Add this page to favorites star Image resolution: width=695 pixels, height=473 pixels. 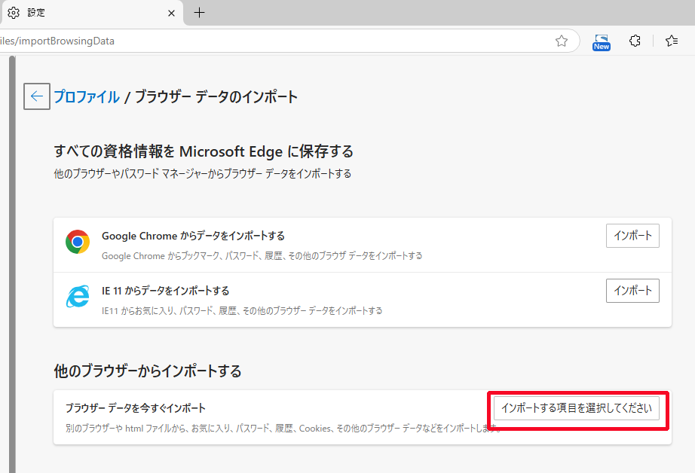coord(562,41)
